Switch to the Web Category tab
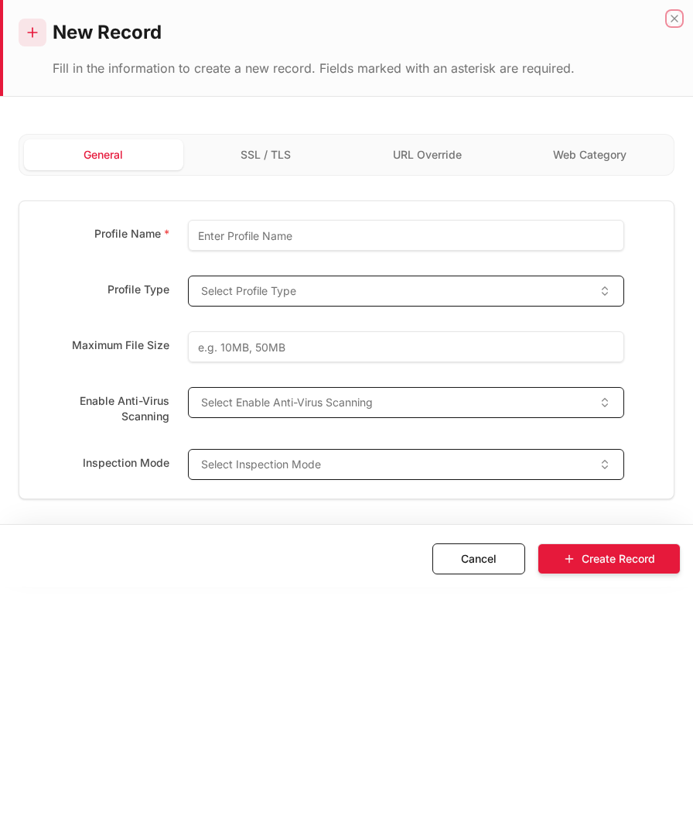 589,155
